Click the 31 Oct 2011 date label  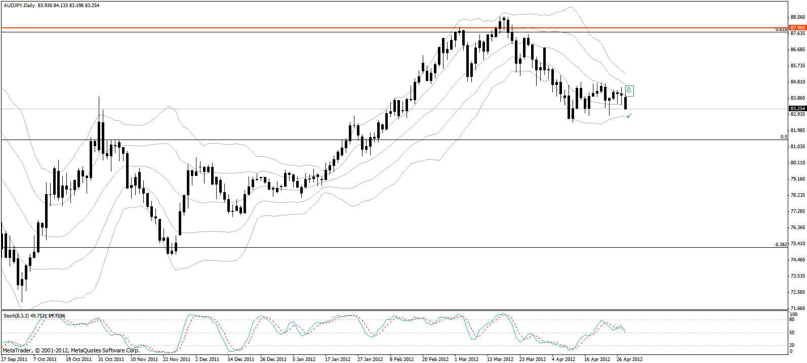click(x=111, y=359)
